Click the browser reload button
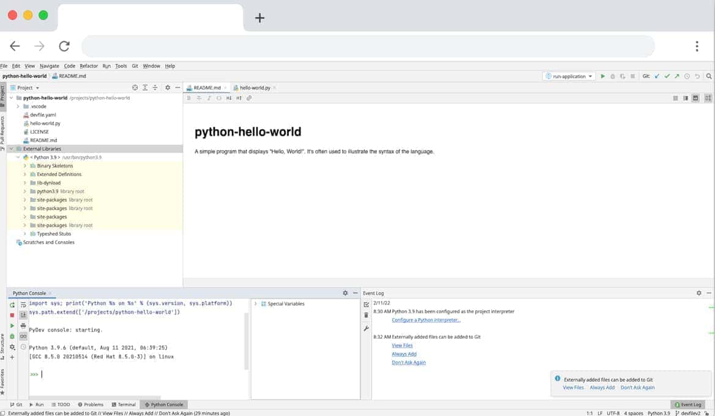 tap(64, 46)
